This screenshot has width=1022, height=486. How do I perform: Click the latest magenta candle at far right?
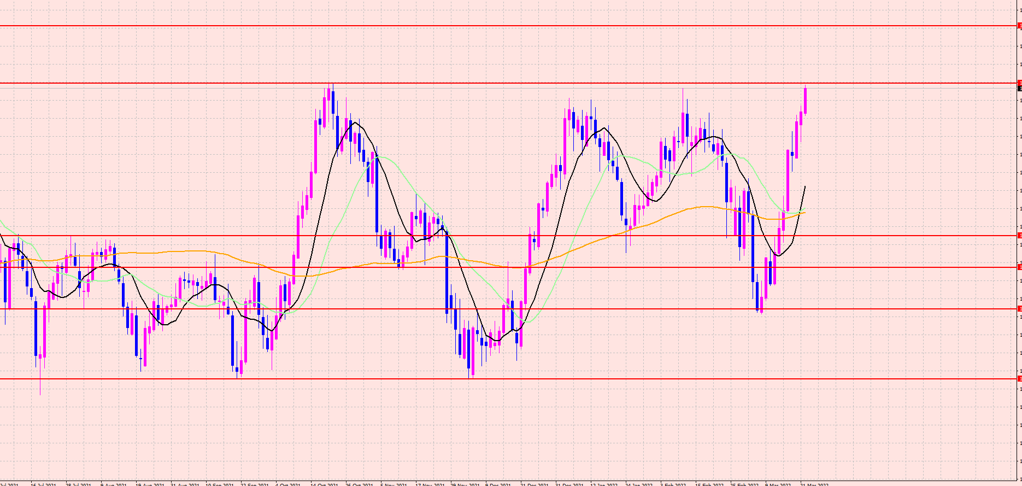point(805,101)
